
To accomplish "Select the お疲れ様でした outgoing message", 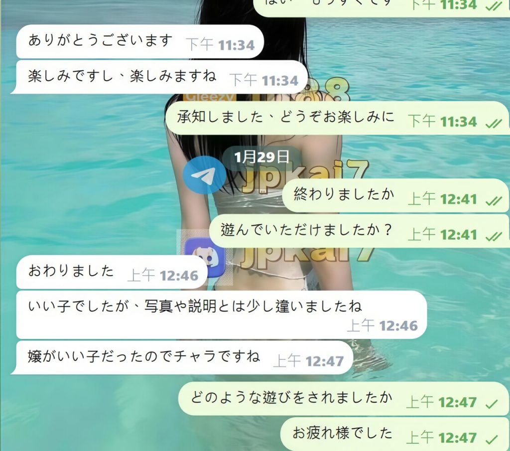I will tap(395, 435).
